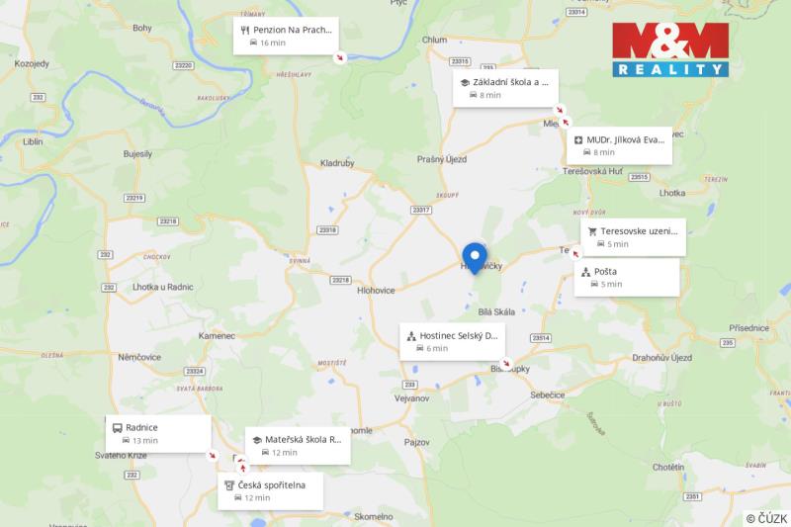791x527 pixels.
Task: Click the red arrow marker near Hostinec Selský card
Action: pyautogui.click(x=506, y=363)
